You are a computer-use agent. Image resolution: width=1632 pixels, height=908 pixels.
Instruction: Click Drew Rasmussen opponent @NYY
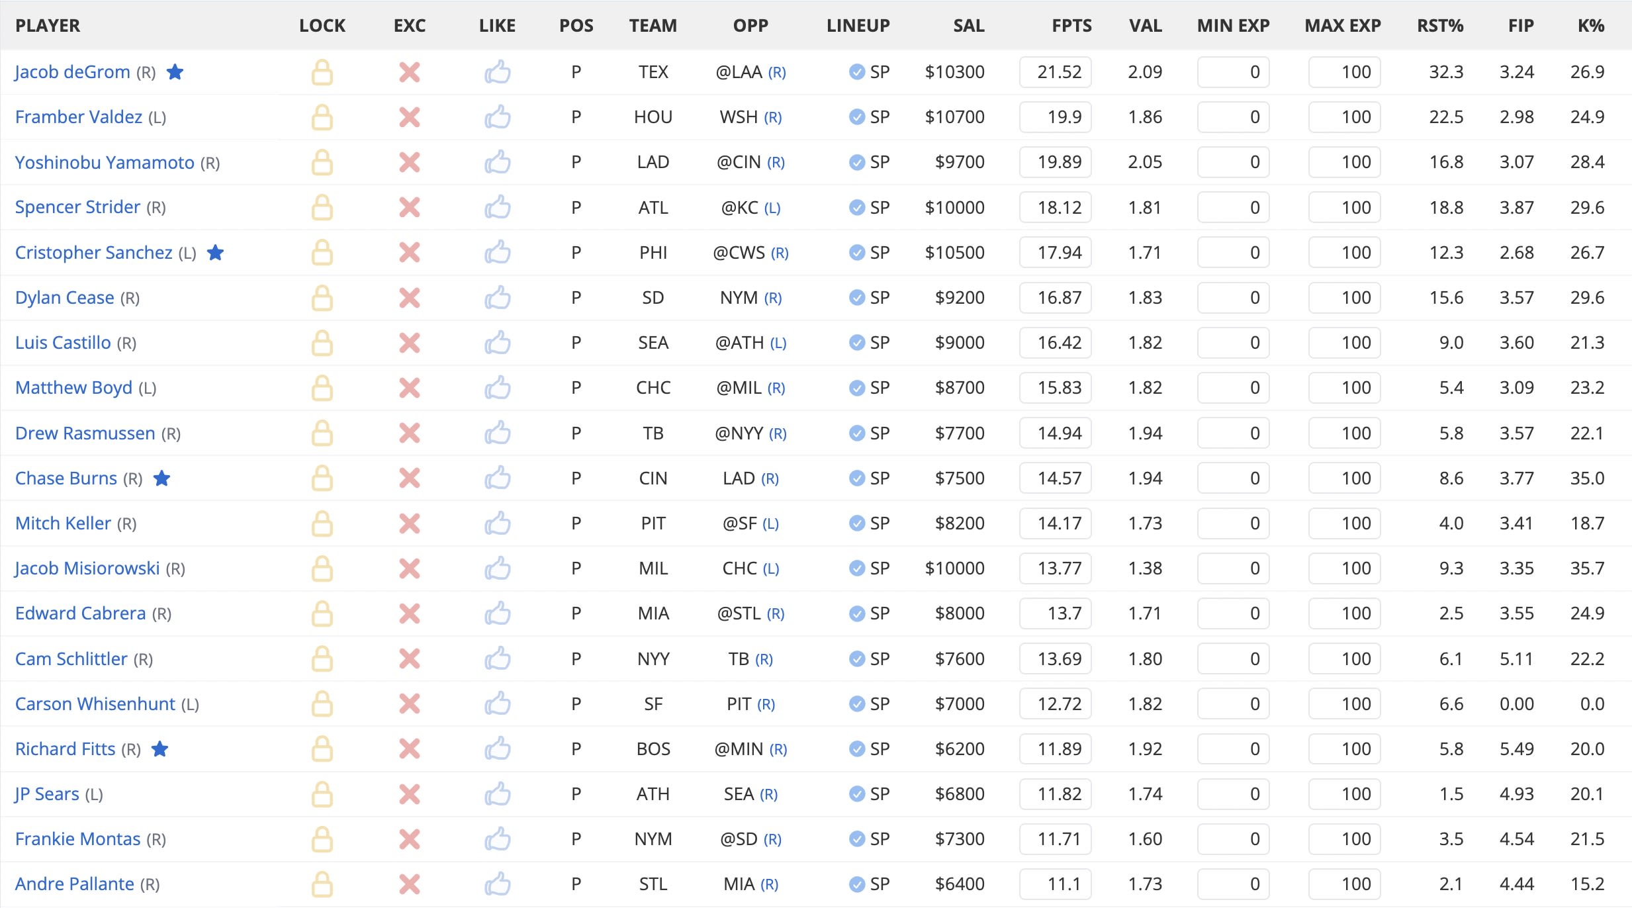pyautogui.click(x=739, y=433)
